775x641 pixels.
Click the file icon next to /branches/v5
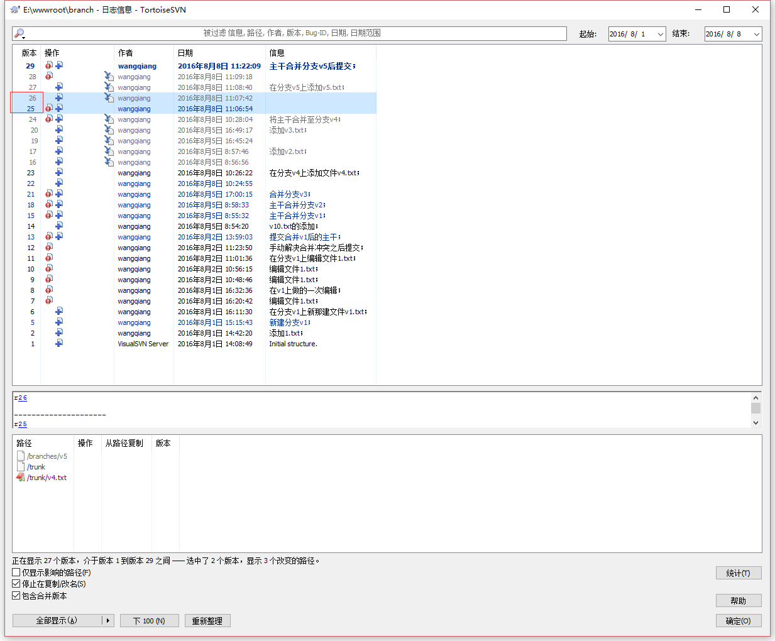click(21, 456)
